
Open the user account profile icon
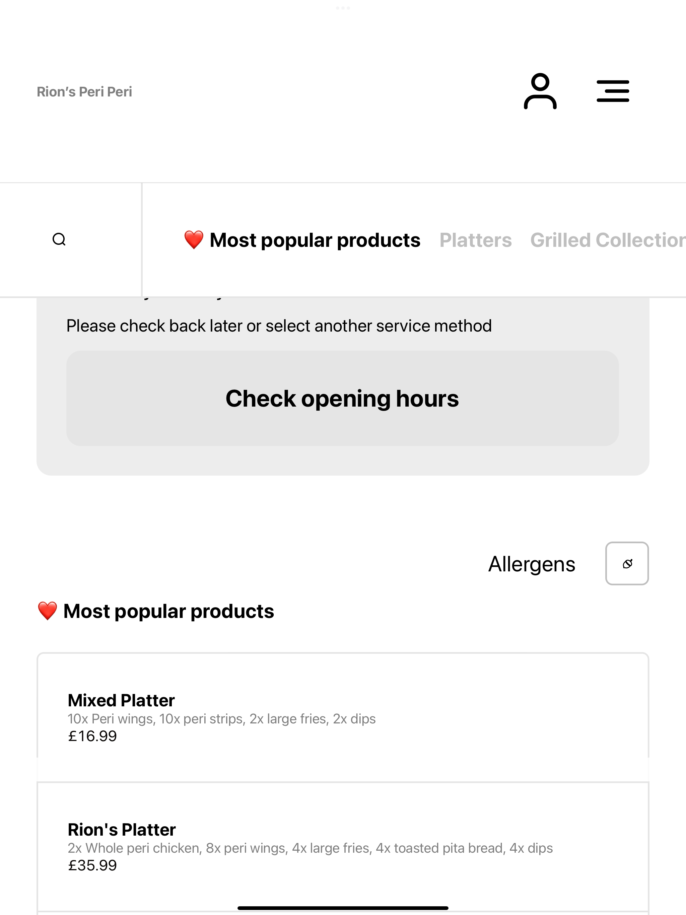point(540,91)
